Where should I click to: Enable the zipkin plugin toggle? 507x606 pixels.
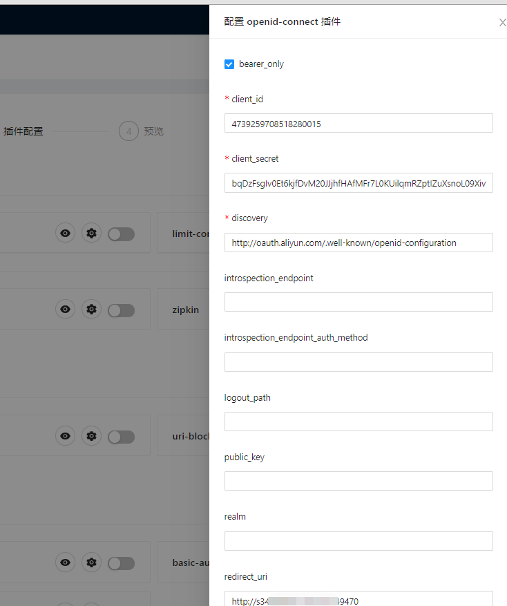point(121,309)
